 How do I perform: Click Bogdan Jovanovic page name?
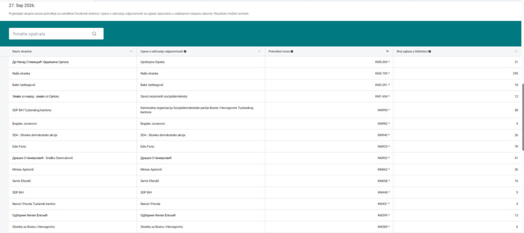(25, 124)
